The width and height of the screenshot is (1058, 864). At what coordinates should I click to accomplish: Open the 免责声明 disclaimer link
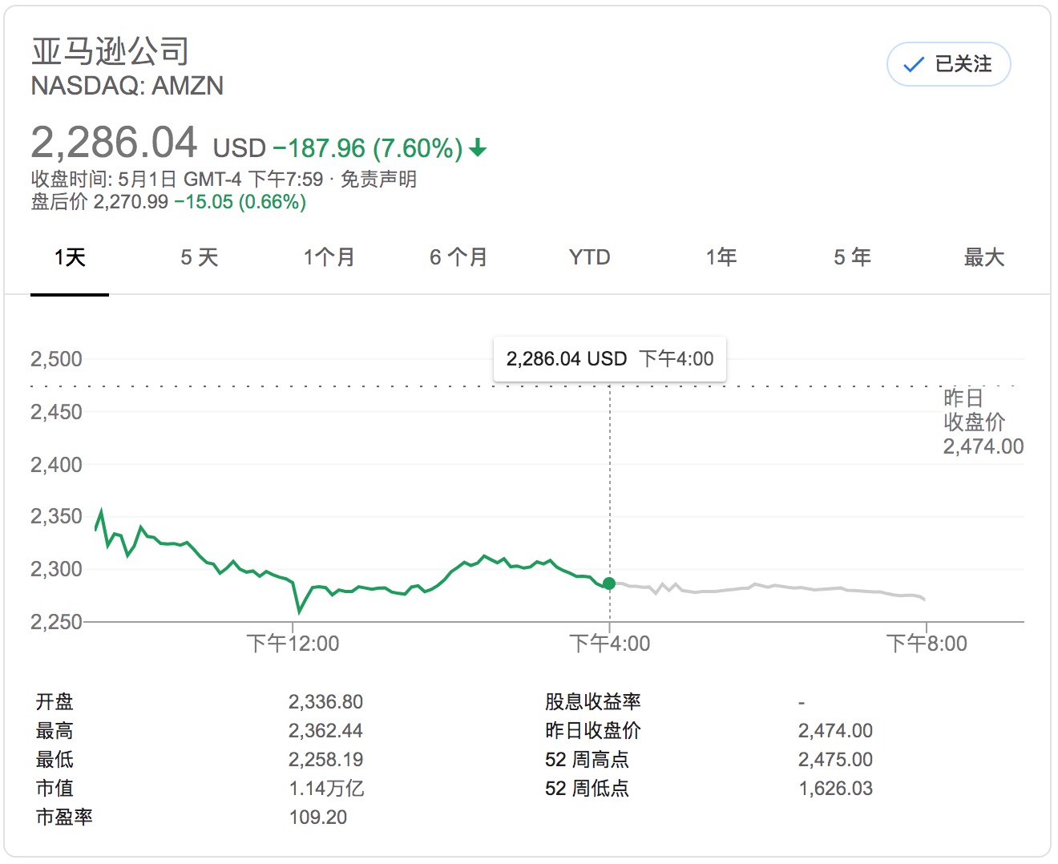378,180
